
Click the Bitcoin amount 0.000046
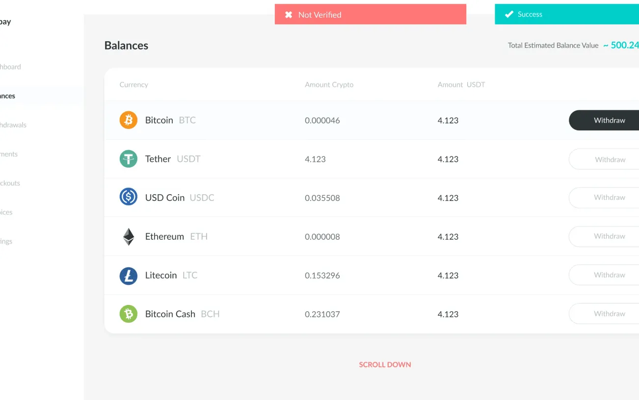coord(322,121)
